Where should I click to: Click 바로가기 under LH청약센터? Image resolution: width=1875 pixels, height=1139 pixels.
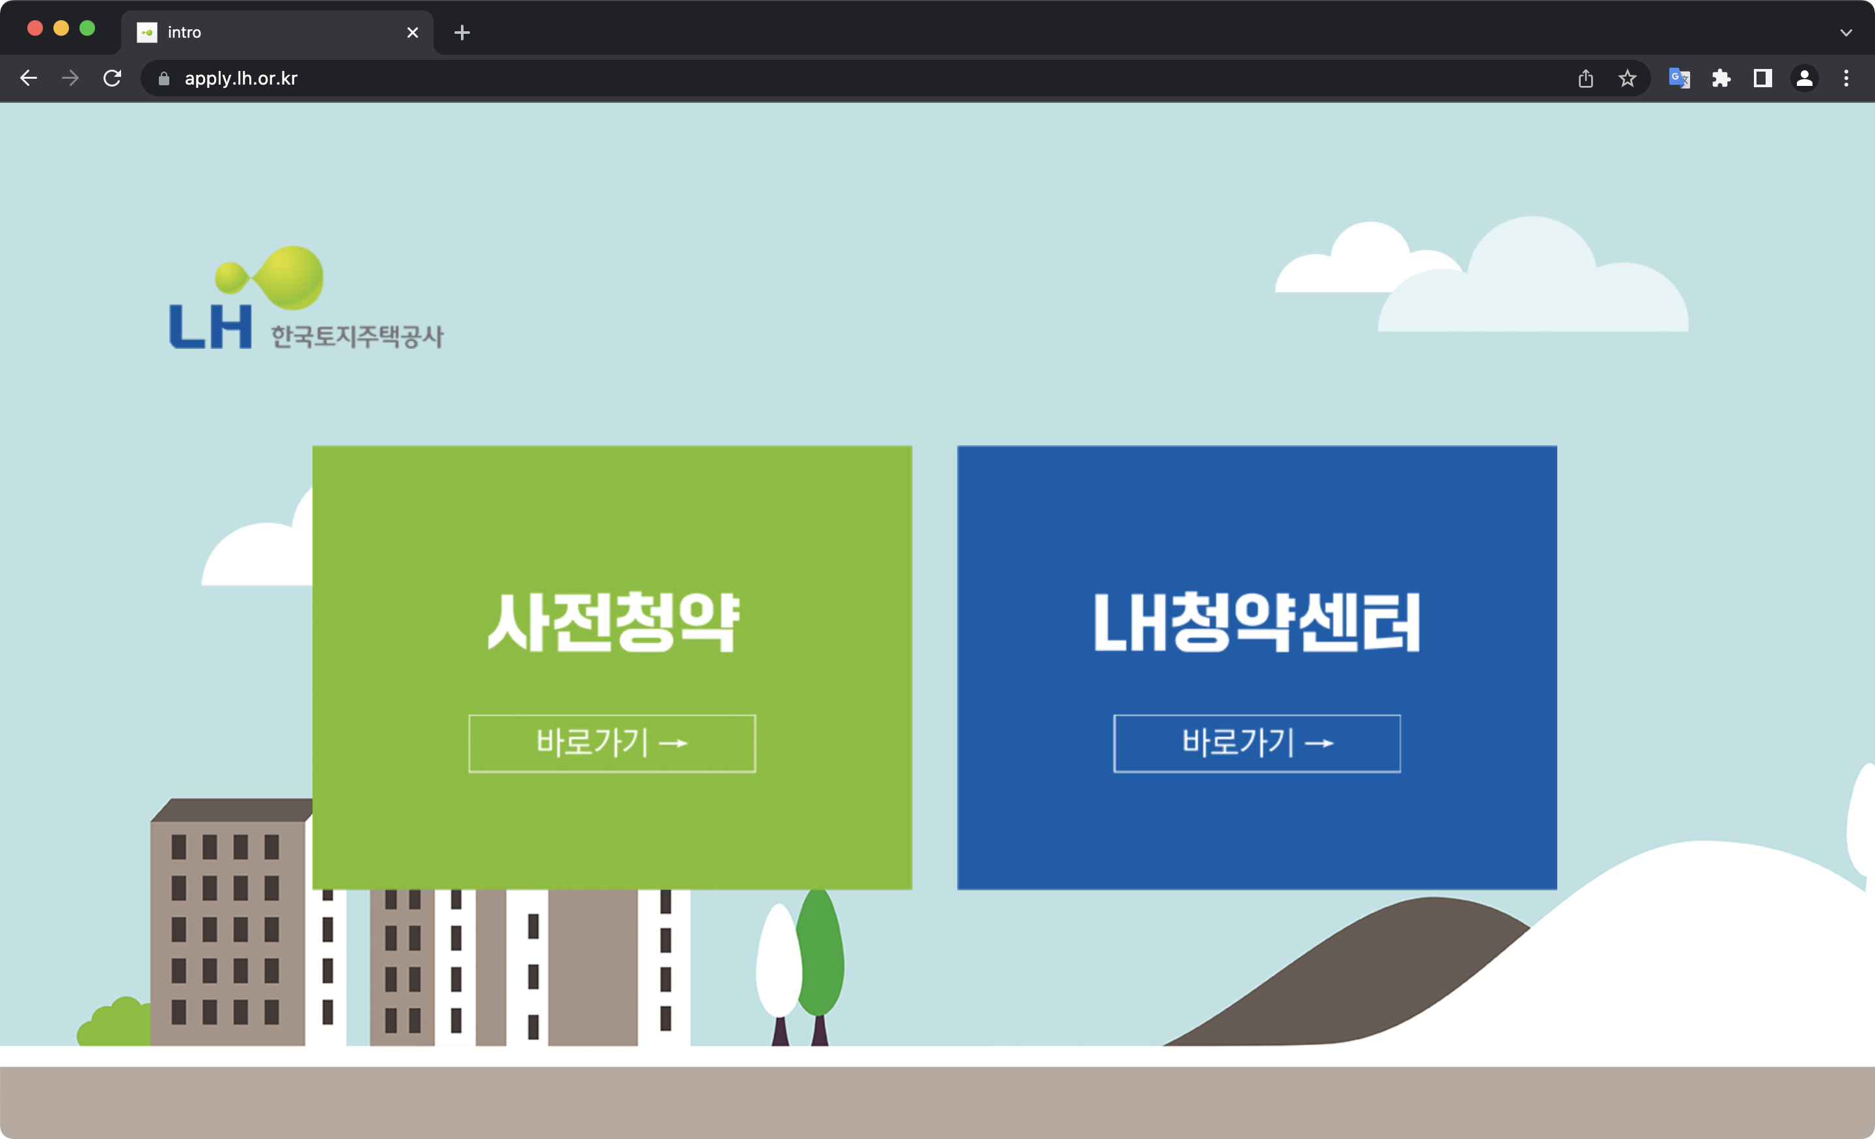coord(1256,743)
